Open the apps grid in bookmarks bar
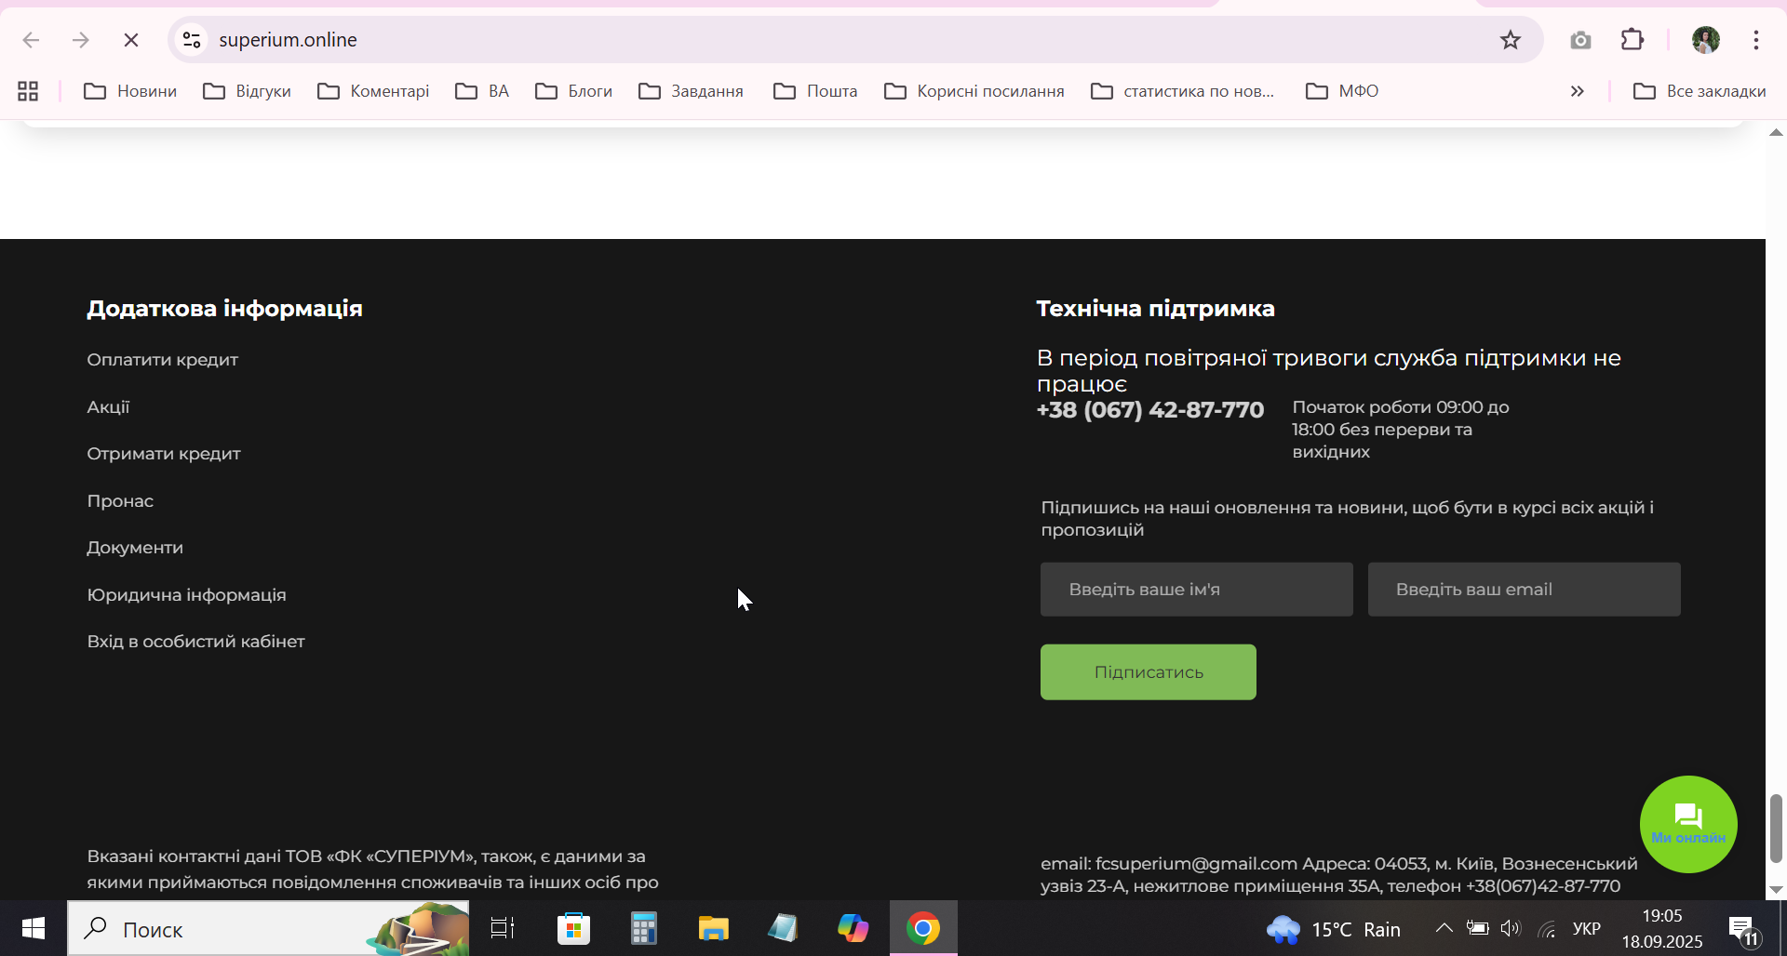Image resolution: width=1787 pixels, height=956 pixels. (x=28, y=91)
